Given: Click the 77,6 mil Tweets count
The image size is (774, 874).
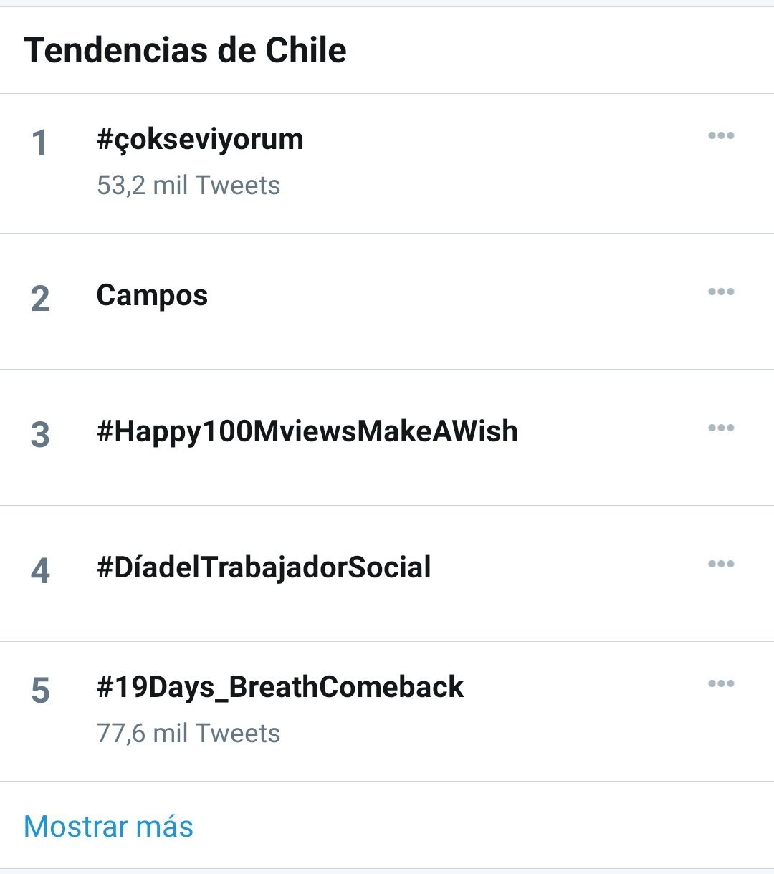Looking at the screenshot, I should pos(188,734).
